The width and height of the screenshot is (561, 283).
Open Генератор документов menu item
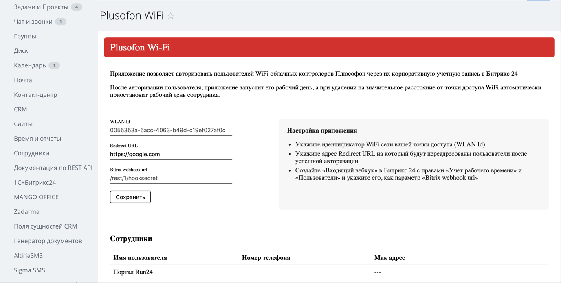48,241
